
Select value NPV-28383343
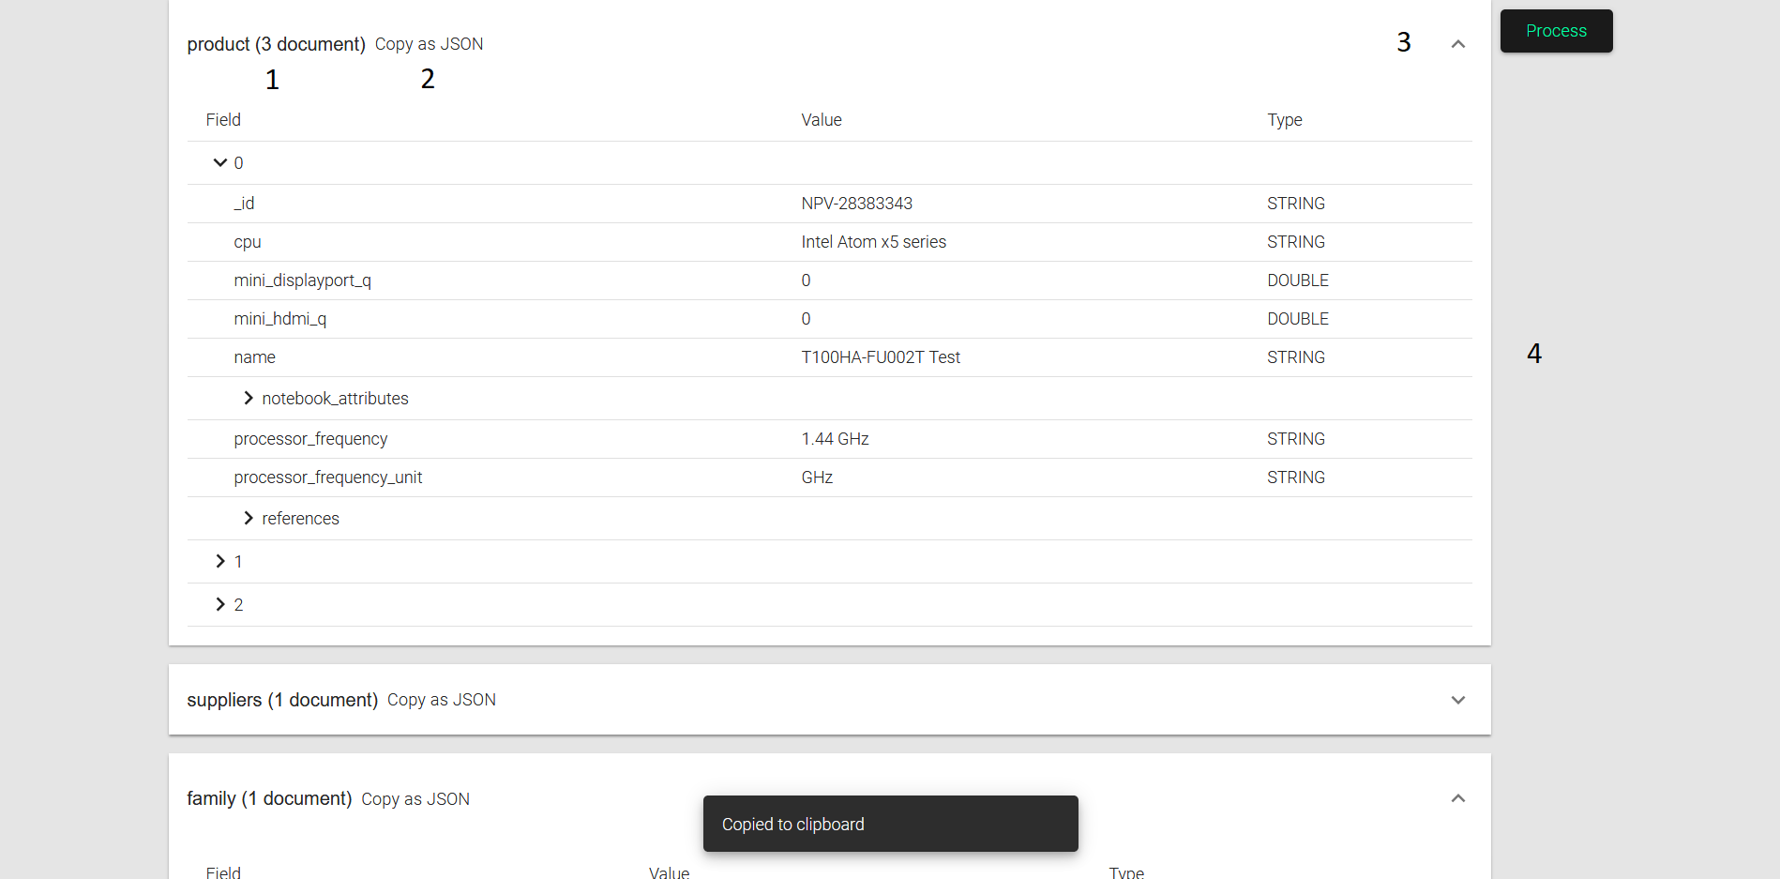click(856, 204)
